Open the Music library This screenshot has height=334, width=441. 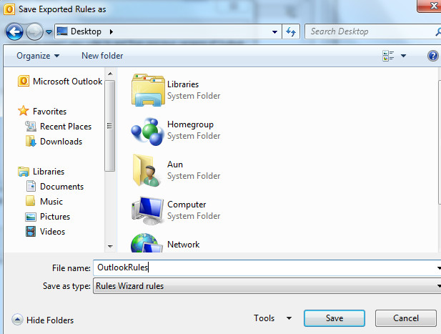[x=51, y=202]
